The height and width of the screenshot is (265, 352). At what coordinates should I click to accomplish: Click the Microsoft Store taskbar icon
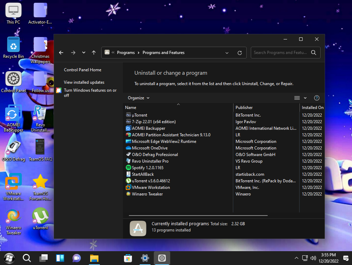tap(128, 258)
